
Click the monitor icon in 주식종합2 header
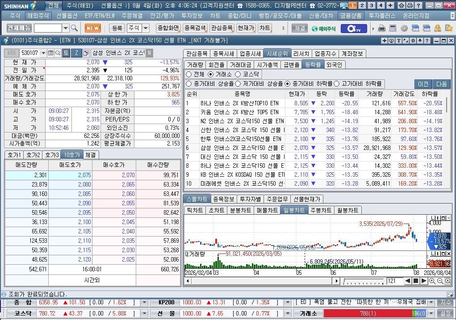pyautogui.click(x=392, y=41)
